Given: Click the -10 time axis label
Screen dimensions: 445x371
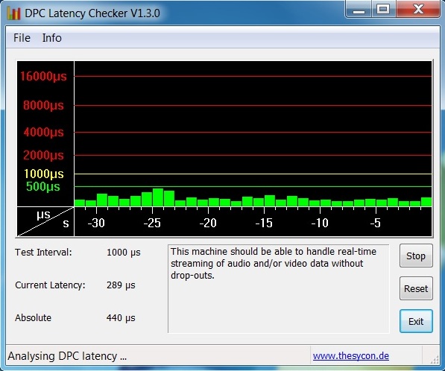Looking at the screenshot, I should click(x=320, y=223).
